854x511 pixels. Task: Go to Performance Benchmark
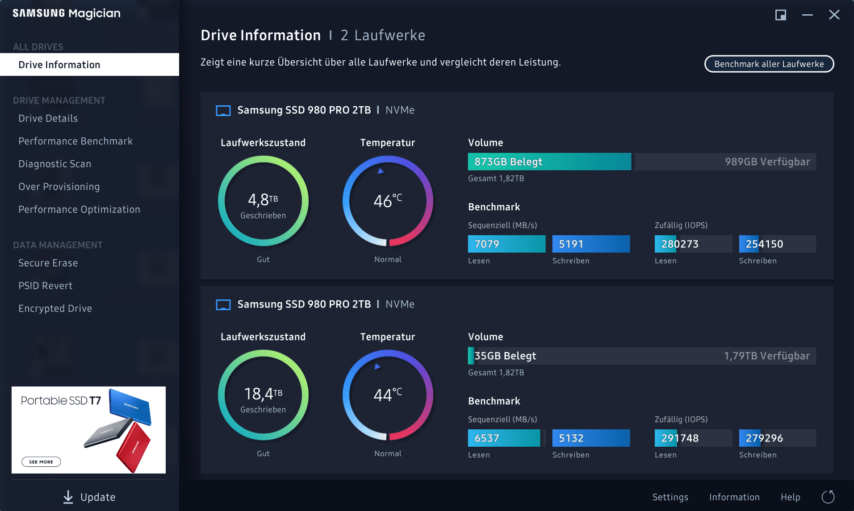[75, 141]
